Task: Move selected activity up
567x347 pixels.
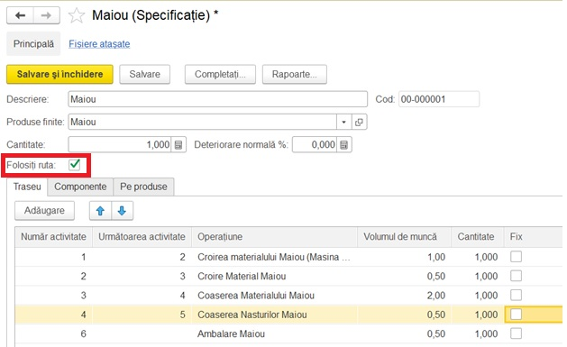Action: coord(101,211)
